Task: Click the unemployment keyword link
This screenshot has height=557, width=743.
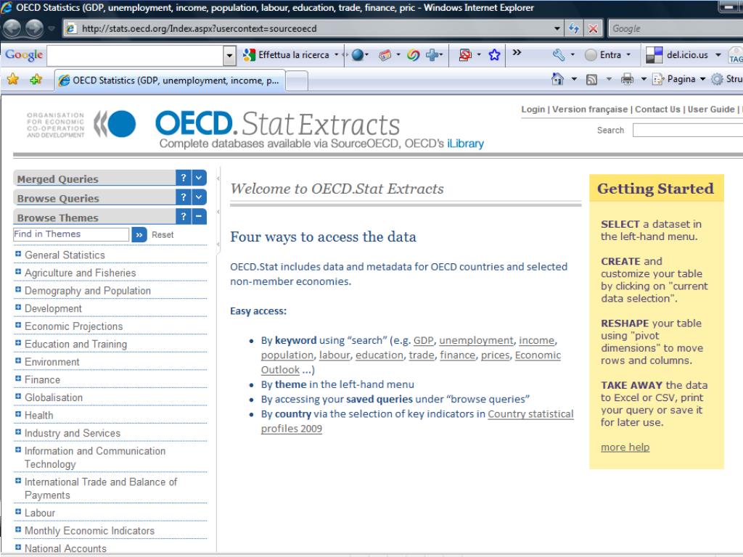Action: pyautogui.click(x=476, y=341)
